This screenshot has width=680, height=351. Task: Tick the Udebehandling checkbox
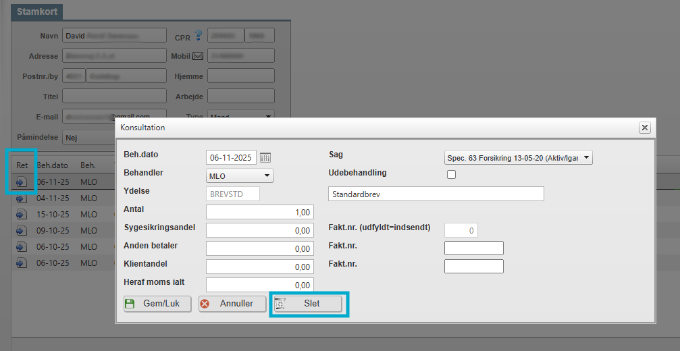click(451, 175)
